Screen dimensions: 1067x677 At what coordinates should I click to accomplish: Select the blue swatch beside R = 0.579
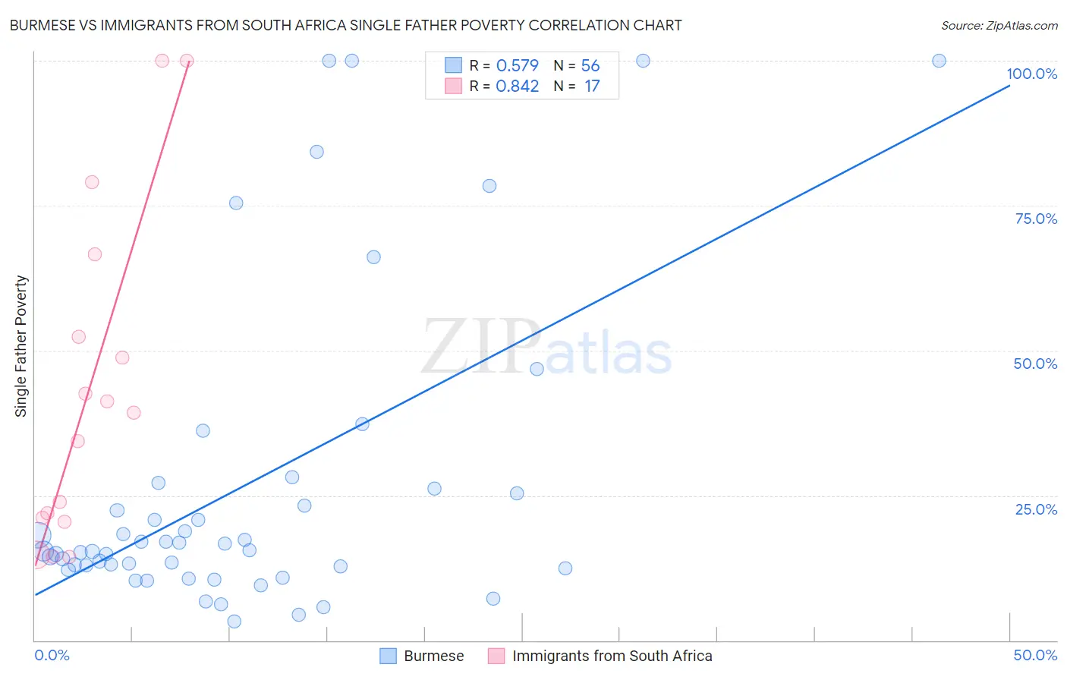click(x=453, y=65)
